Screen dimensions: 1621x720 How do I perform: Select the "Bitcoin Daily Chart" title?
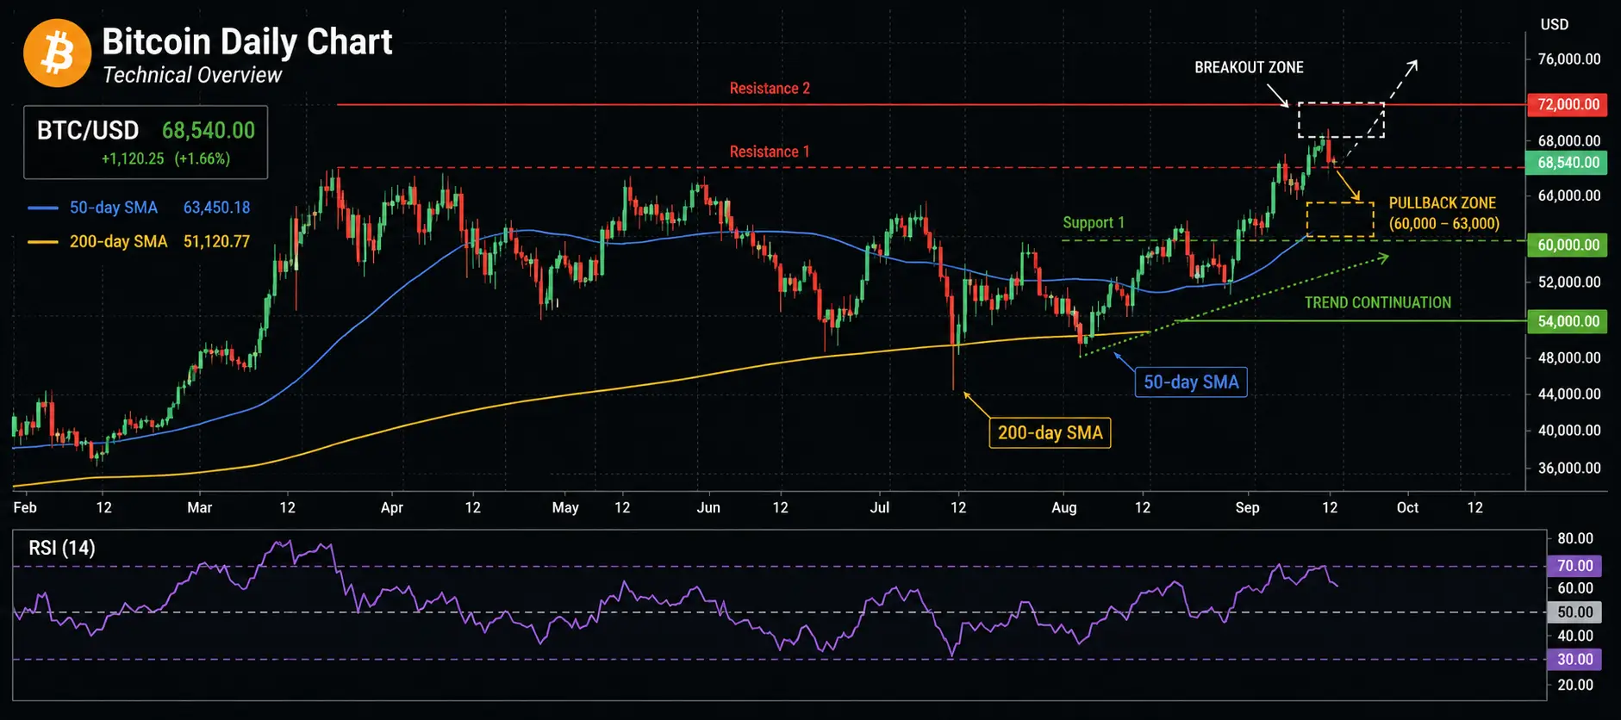pyautogui.click(x=247, y=41)
